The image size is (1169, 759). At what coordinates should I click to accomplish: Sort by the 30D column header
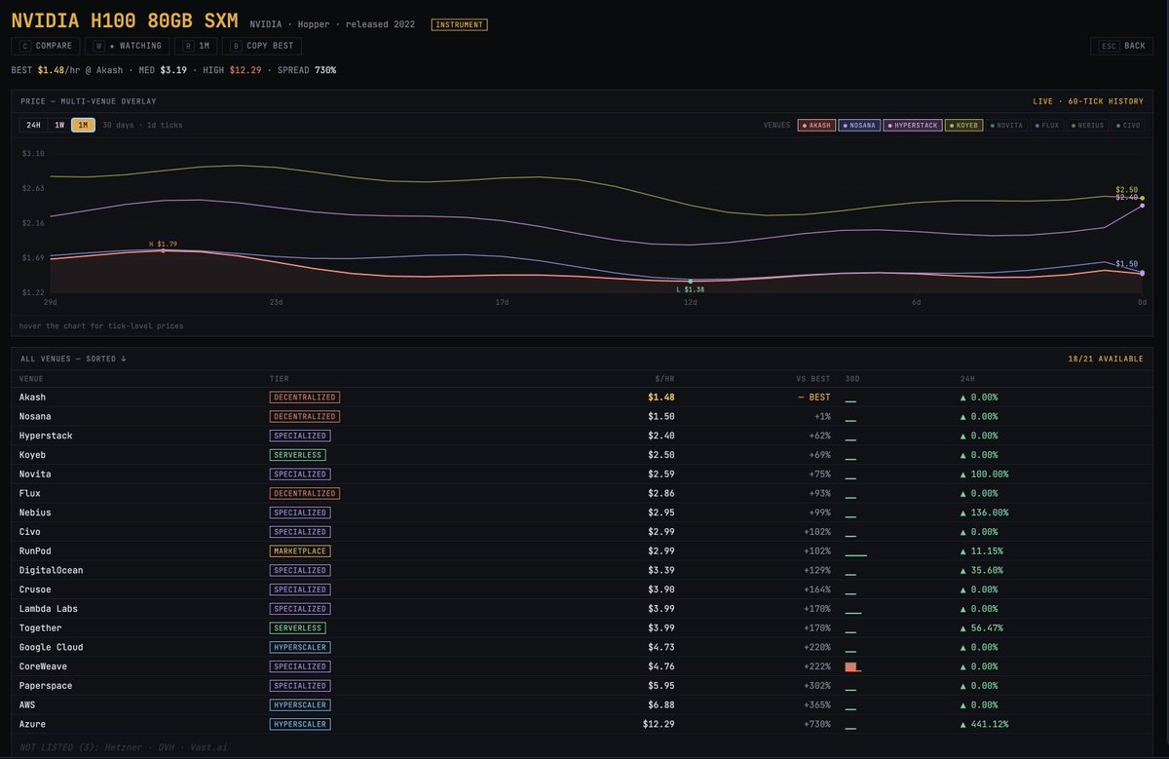click(x=852, y=378)
